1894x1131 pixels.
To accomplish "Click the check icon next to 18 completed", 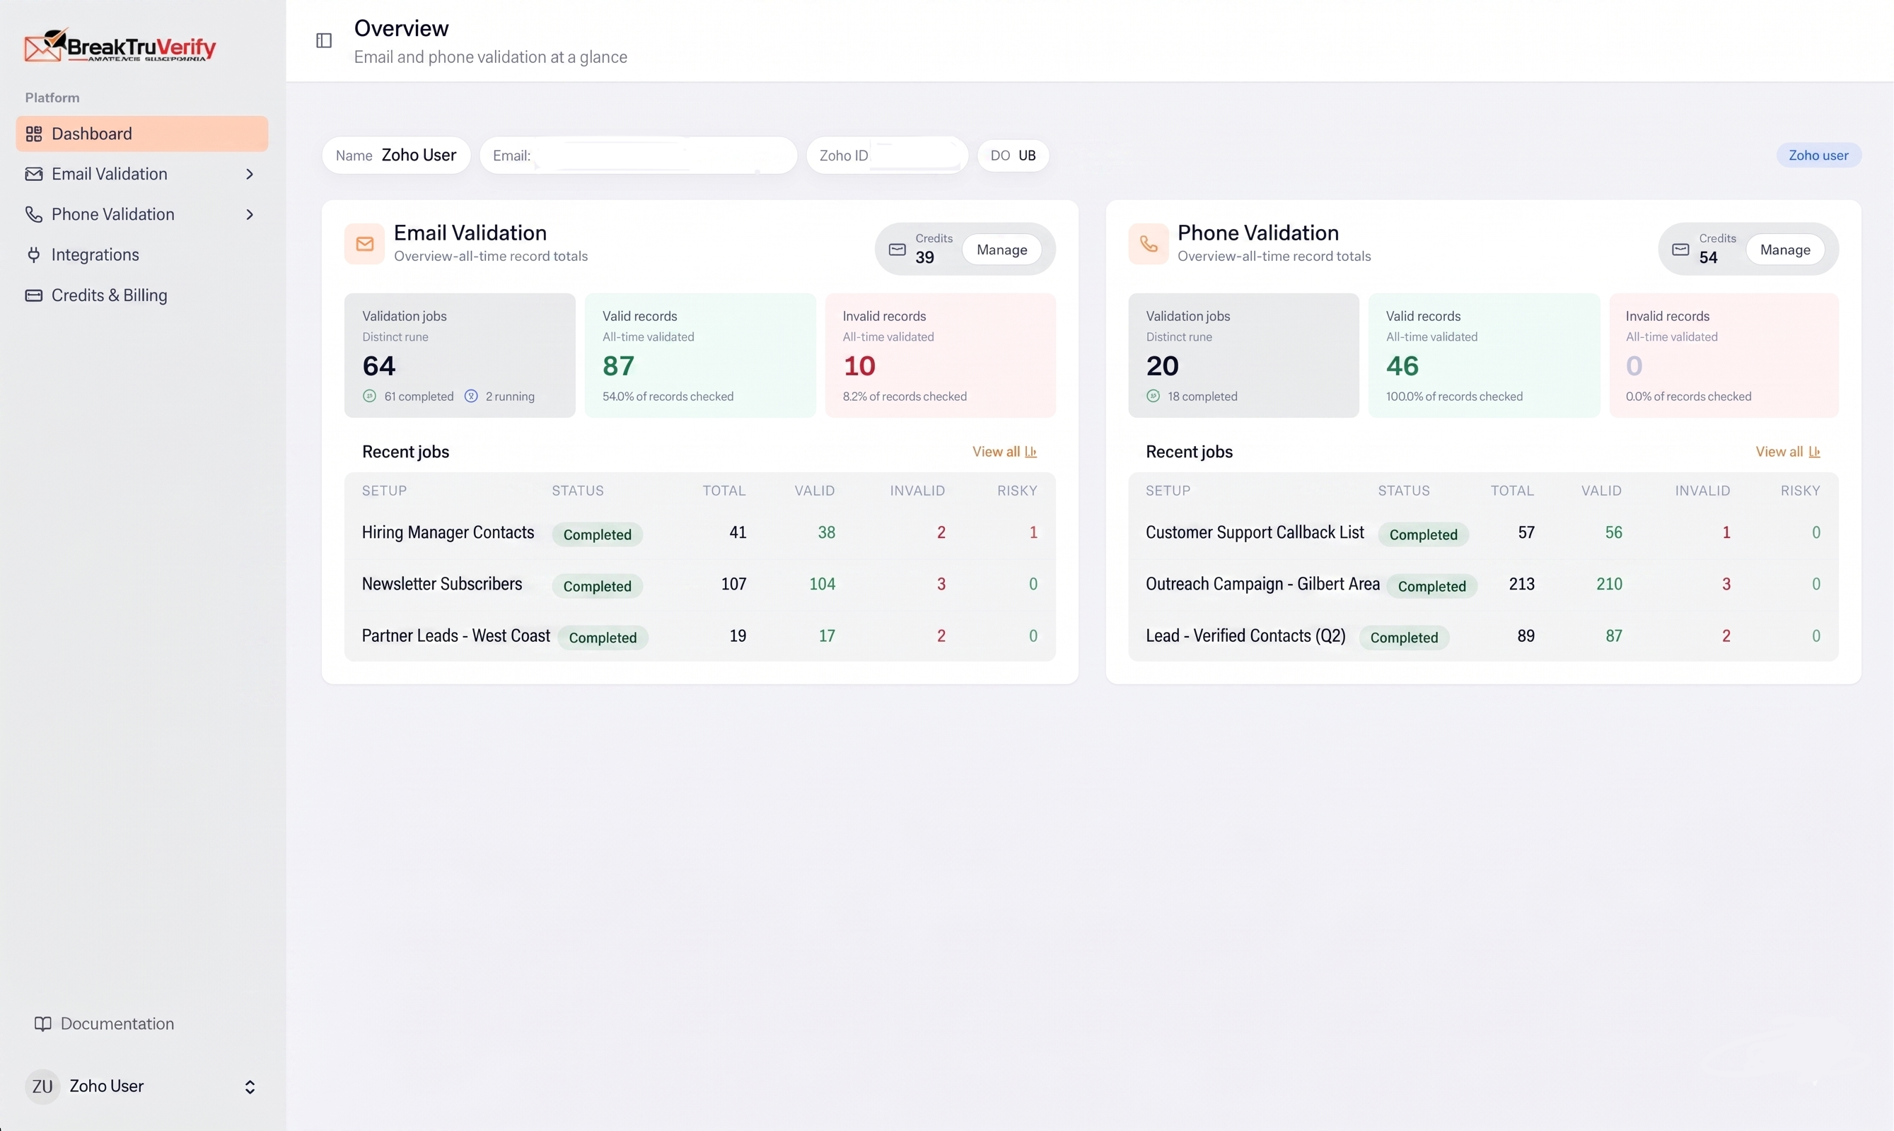I will (x=1153, y=397).
